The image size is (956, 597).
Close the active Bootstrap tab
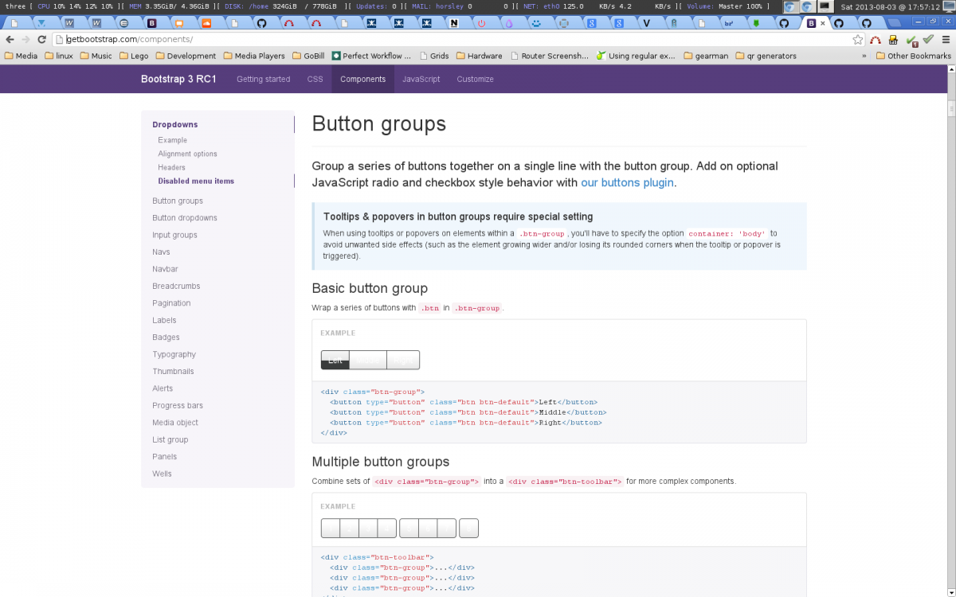click(x=823, y=23)
